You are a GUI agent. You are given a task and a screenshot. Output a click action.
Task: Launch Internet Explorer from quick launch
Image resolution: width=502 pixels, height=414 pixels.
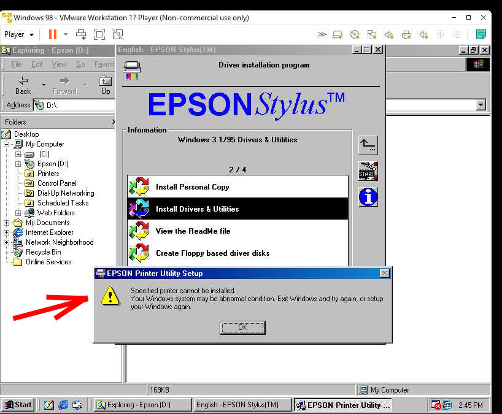tap(63, 405)
